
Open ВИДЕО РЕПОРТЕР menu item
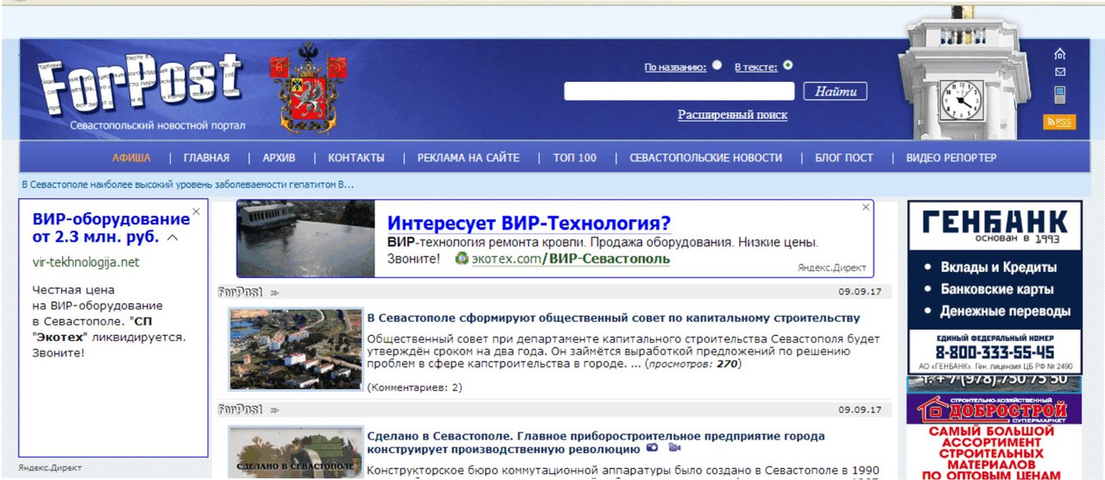[951, 158]
